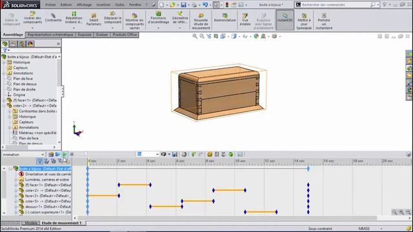Open the Fichier menu
413x232 pixels.
[x=50, y=5]
